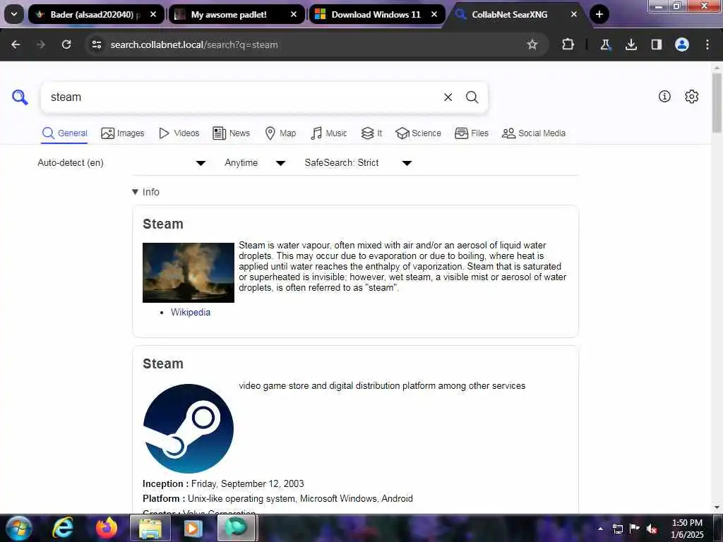Select the It search category
This screenshot has height=542, width=723.
[371, 133]
